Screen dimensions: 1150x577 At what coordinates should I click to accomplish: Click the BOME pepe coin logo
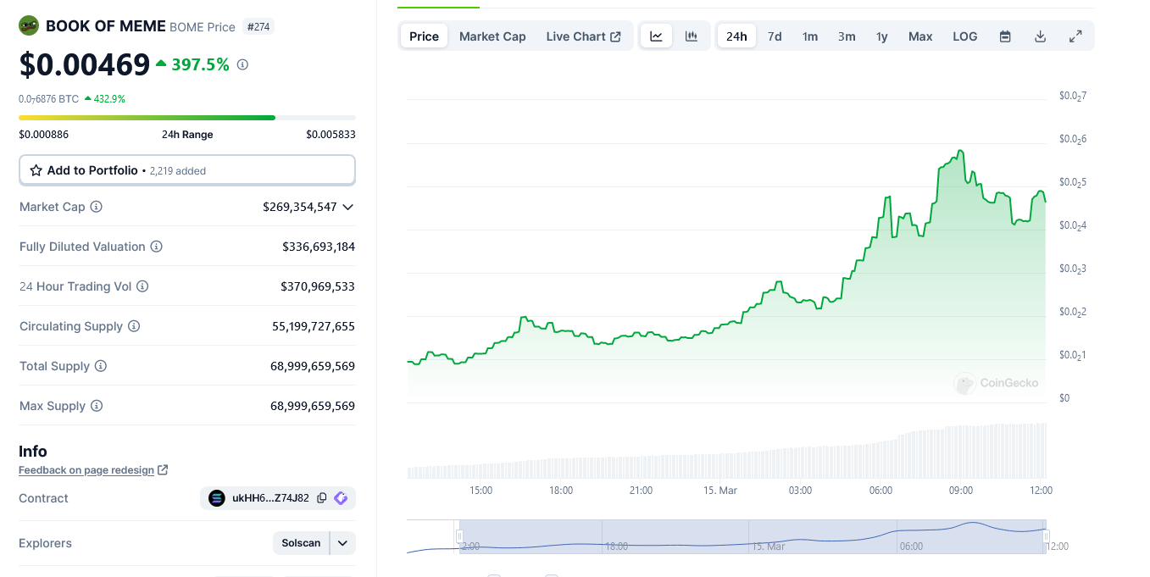[29, 25]
